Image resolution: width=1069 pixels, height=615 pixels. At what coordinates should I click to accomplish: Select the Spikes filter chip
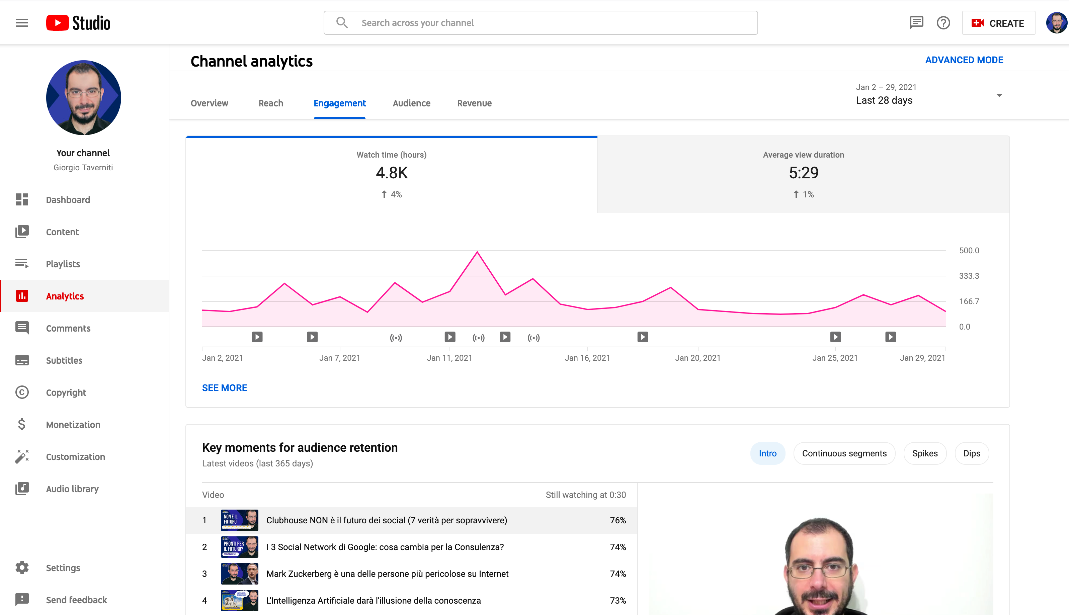click(924, 453)
